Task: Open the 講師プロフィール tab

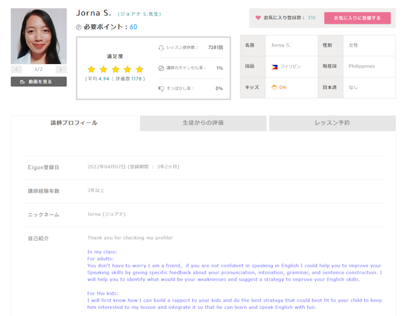Action: (74, 123)
